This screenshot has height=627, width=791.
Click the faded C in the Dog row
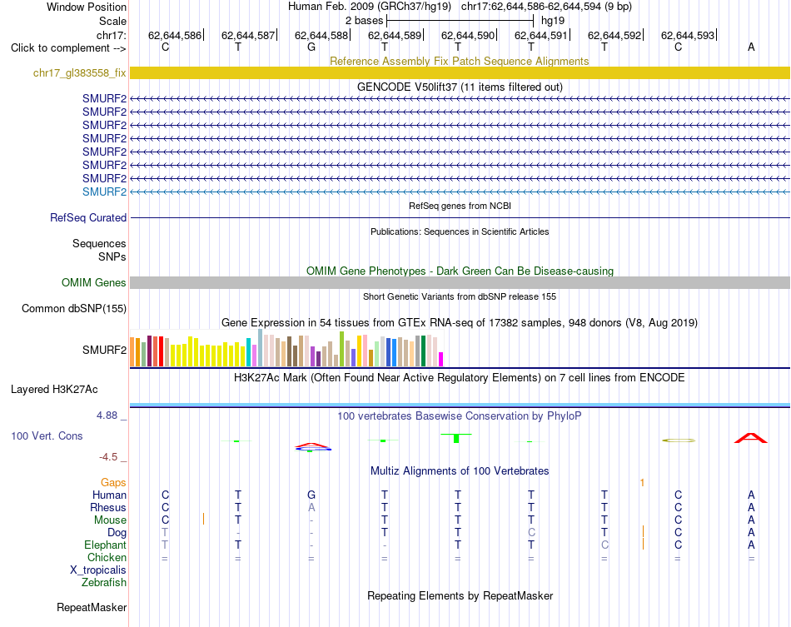531,532
